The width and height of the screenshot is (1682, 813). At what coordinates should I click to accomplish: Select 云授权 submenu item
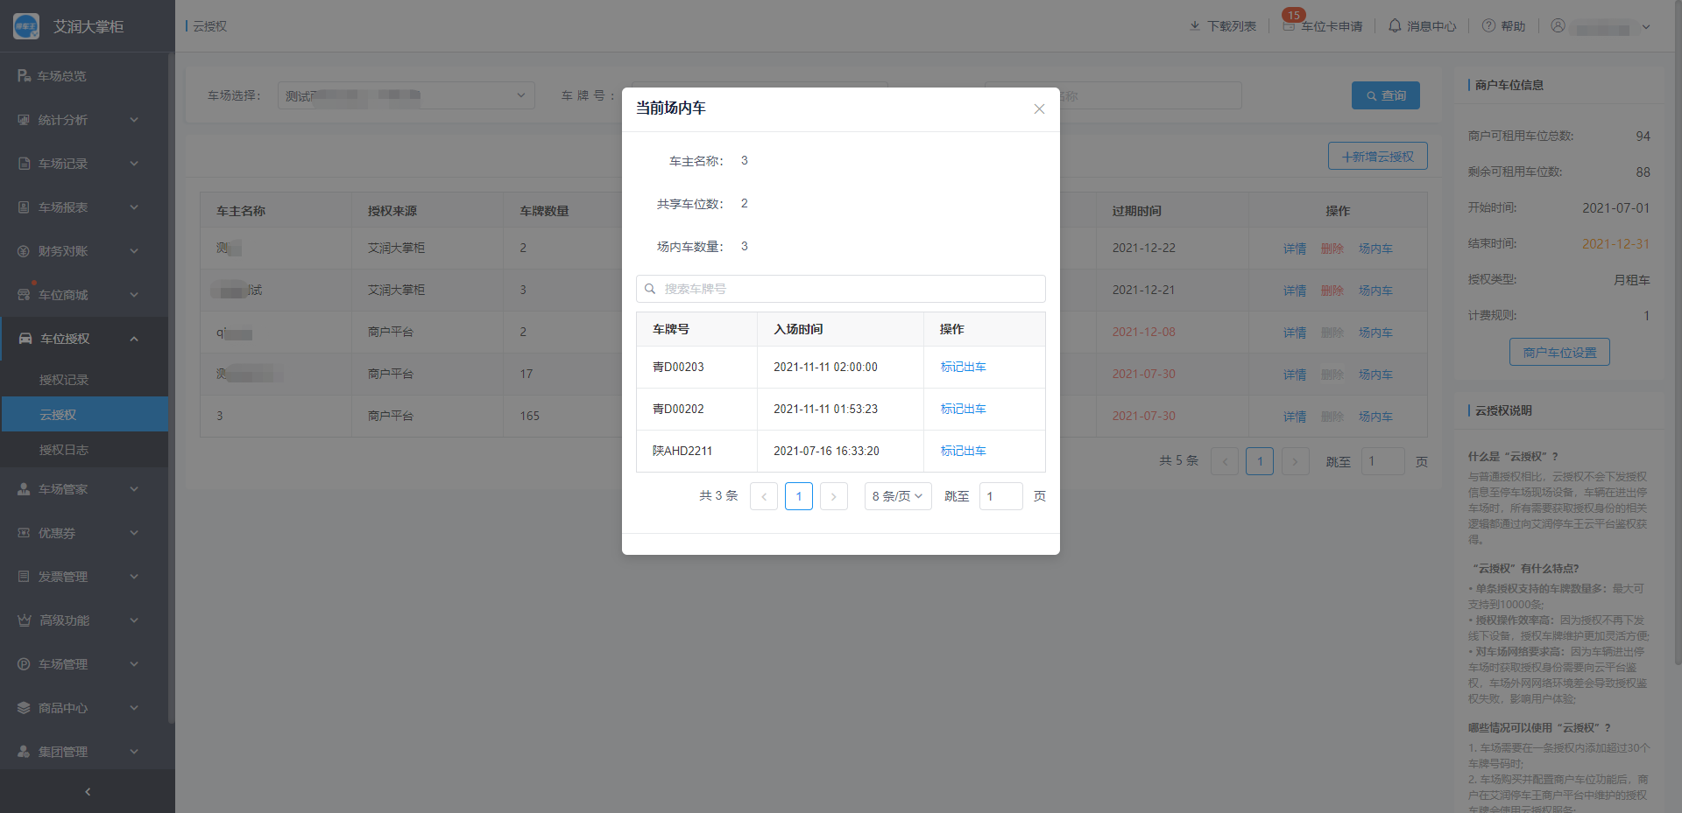click(x=84, y=415)
